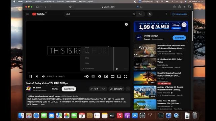Open Safari share button
Screen dimensions: 216x121
coord(179,7)
